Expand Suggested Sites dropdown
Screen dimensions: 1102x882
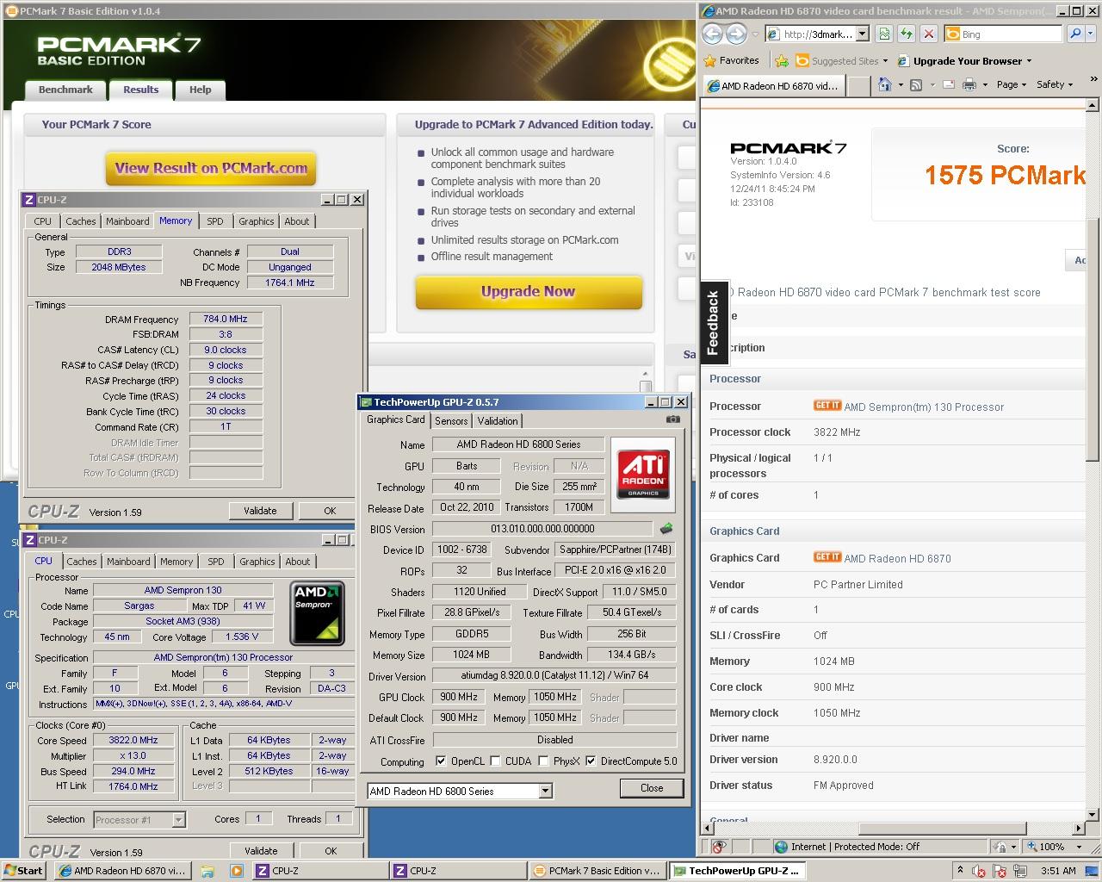pos(887,61)
